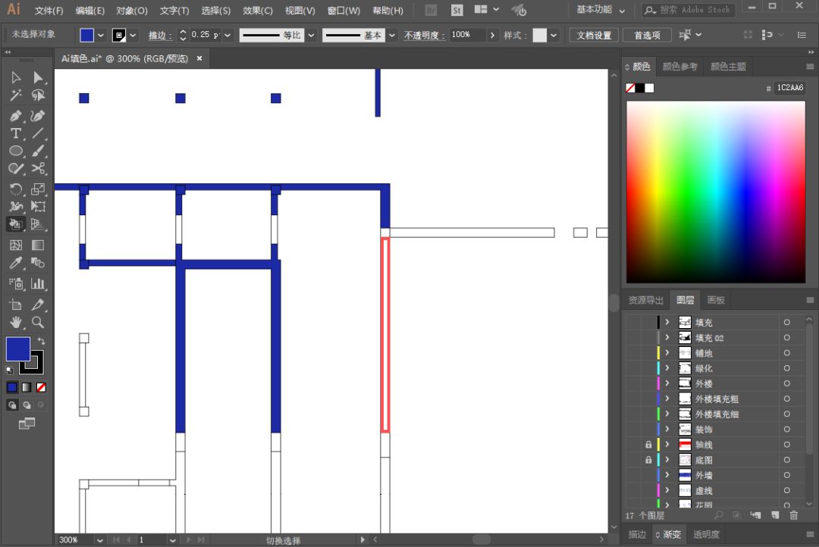819x547 pixels.
Task: Select the Column Graph tool
Action: pyautogui.click(x=38, y=283)
